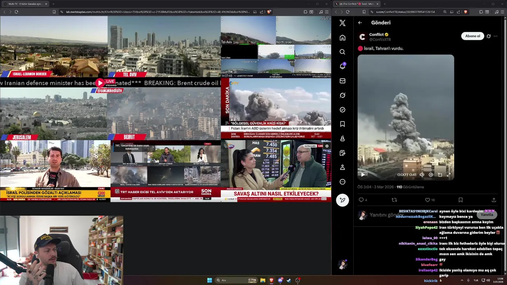Viewport: 507px width, 285px height.
Task: Open zoom magnifier in X address bar
Action: pyautogui.click(x=445, y=12)
